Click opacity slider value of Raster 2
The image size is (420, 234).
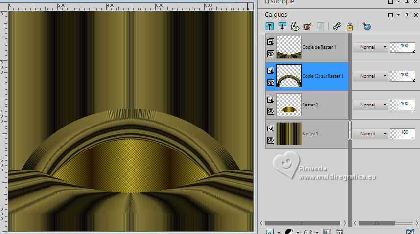pyautogui.click(x=402, y=105)
